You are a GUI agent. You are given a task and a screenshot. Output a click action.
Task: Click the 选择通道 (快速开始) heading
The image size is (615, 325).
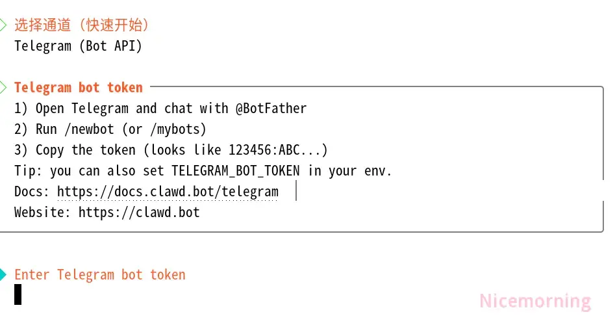[x=82, y=25]
